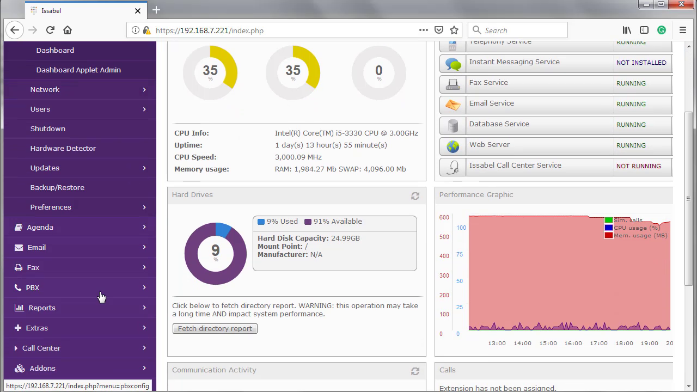Click the Fax Service printer icon
Viewport: 697px width, 392px height.
pyautogui.click(x=453, y=84)
